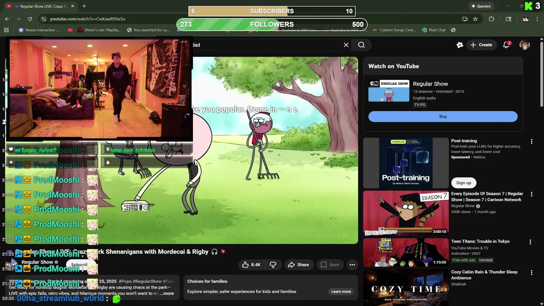Click the YouTube search magnifier button

361,45
